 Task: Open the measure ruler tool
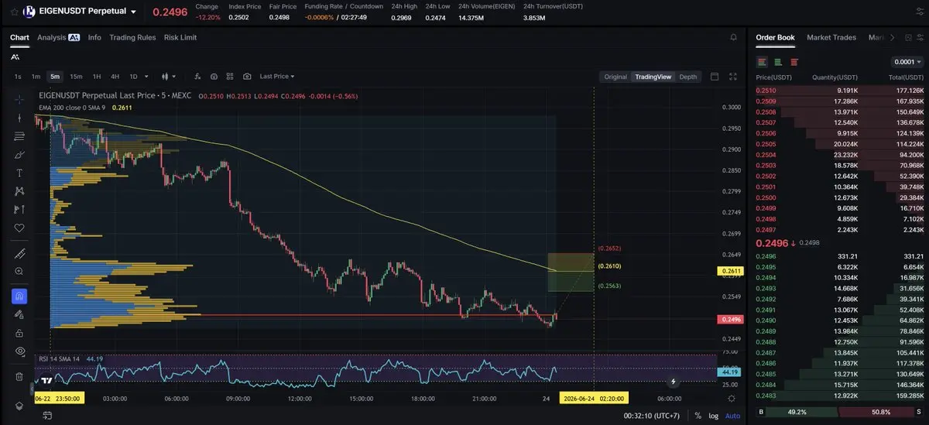(19, 253)
